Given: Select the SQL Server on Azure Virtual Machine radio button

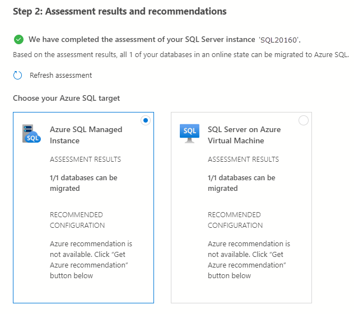Looking at the screenshot, I should [x=304, y=120].
